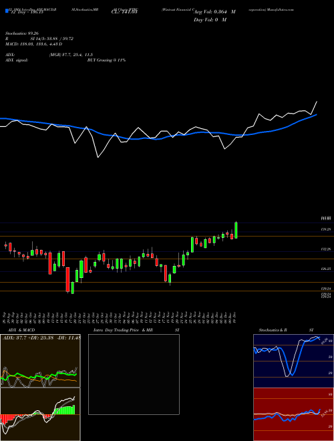Screen dimensions: 334x441
Task: Click the MACD values line in header
Action: (x=34, y=44)
